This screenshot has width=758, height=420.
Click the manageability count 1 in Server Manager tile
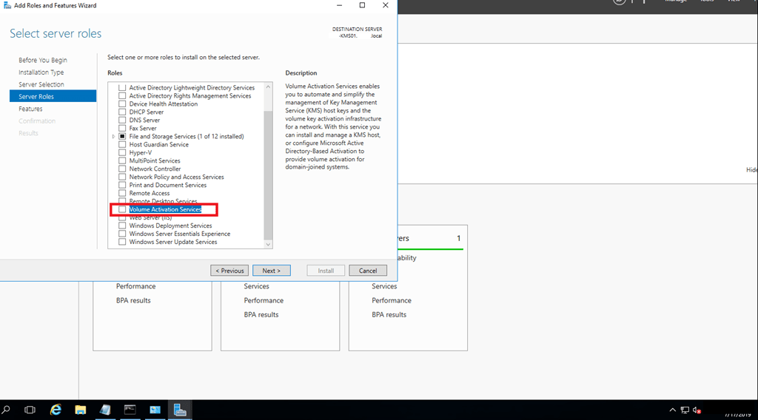pyautogui.click(x=459, y=238)
